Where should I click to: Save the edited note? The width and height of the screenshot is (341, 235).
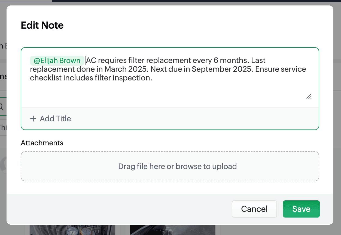tap(301, 209)
